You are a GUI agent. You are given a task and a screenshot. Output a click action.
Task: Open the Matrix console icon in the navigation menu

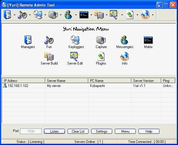(148, 40)
